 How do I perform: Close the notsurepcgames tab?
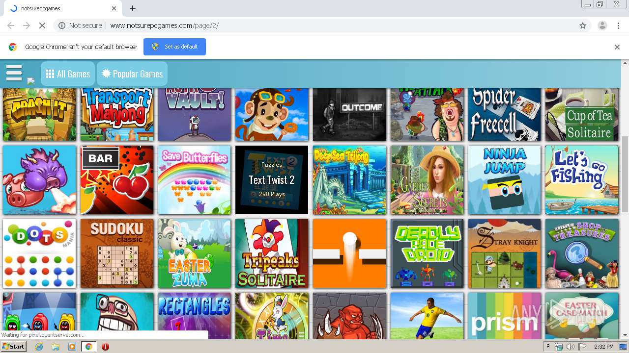pos(114,8)
